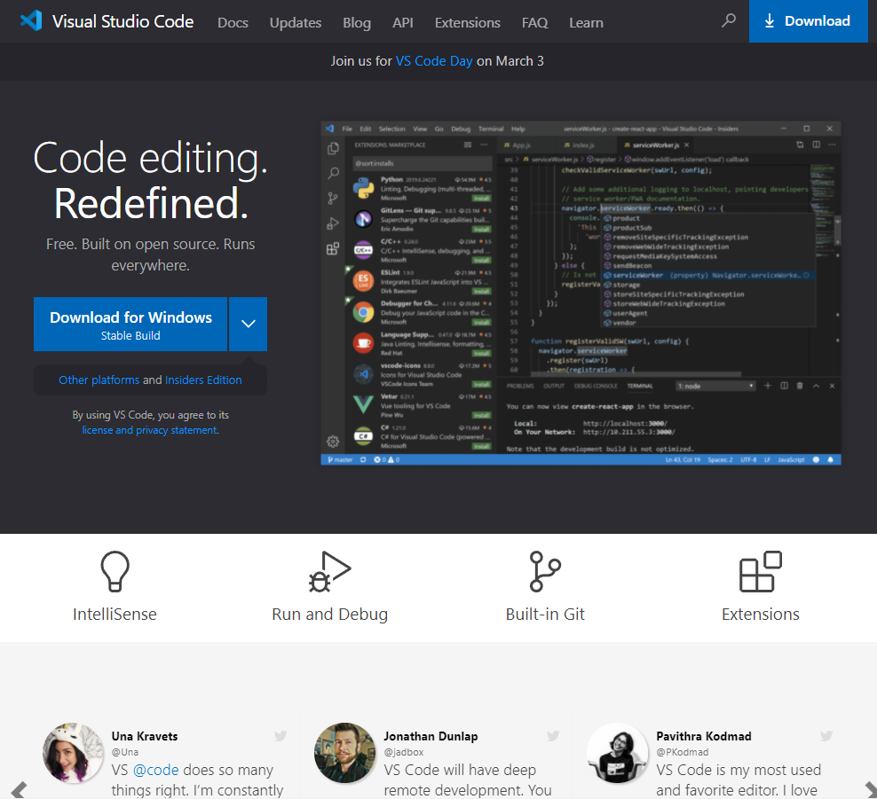The width and height of the screenshot is (877, 799).
Task: Click the @Una handle text
Action: [x=125, y=752]
